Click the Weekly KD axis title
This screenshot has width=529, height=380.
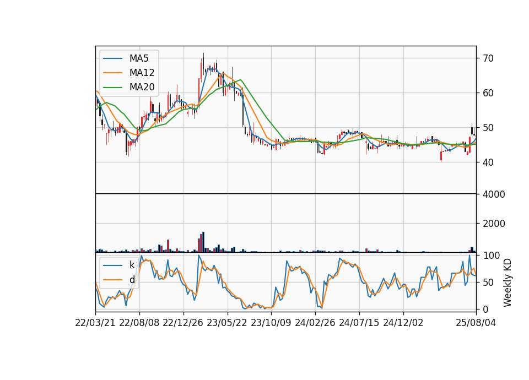tap(508, 283)
